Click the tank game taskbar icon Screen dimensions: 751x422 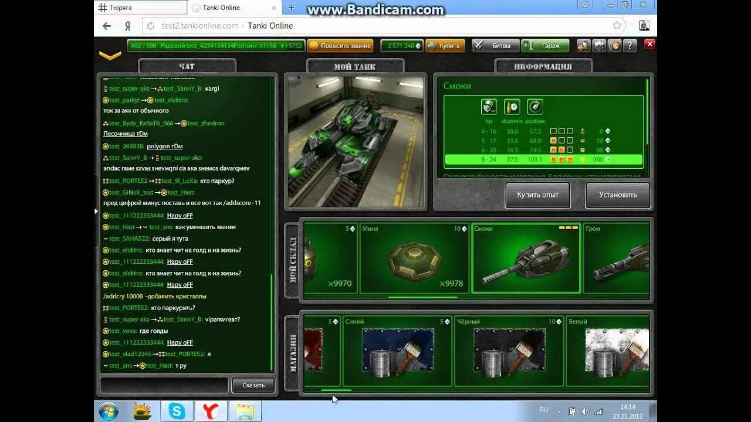143,411
